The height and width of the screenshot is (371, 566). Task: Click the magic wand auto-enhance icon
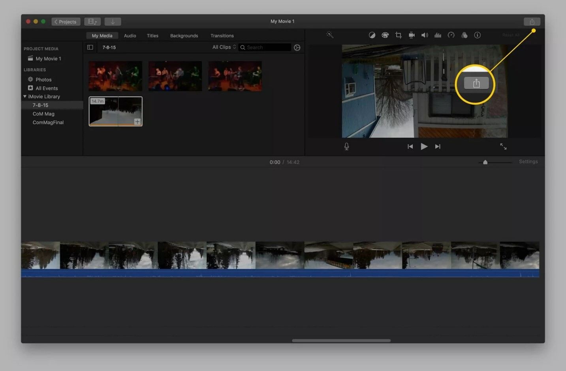coord(330,35)
